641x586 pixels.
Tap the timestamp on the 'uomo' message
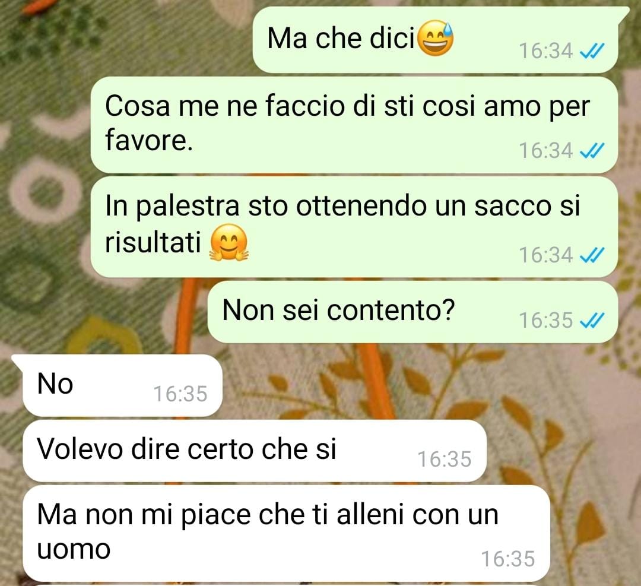click(x=507, y=559)
